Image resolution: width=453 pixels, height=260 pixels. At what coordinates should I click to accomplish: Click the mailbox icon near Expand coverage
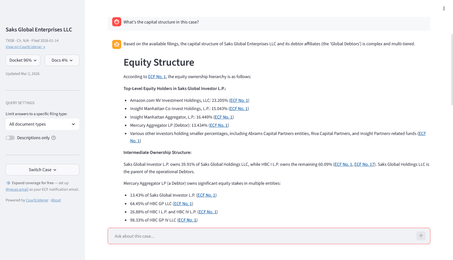pos(8,183)
